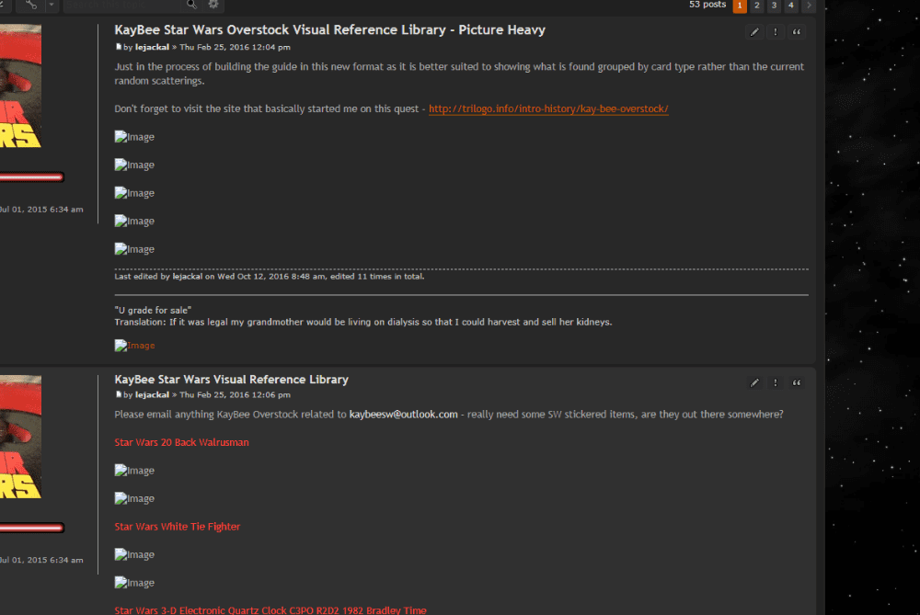Click author lejackal on the 12:04 pm post
920x615 pixels.
click(x=152, y=47)
